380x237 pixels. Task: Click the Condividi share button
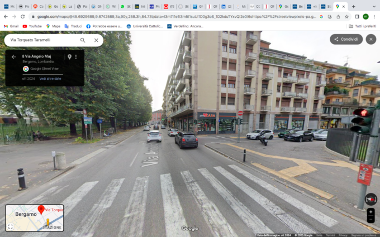point(345,39)
